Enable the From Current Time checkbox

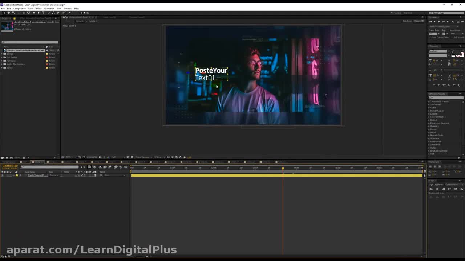[x=429, y=37]
